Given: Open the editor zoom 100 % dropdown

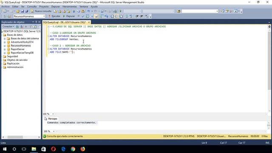Looking at the screenshot, I should (x=53, y=114).
